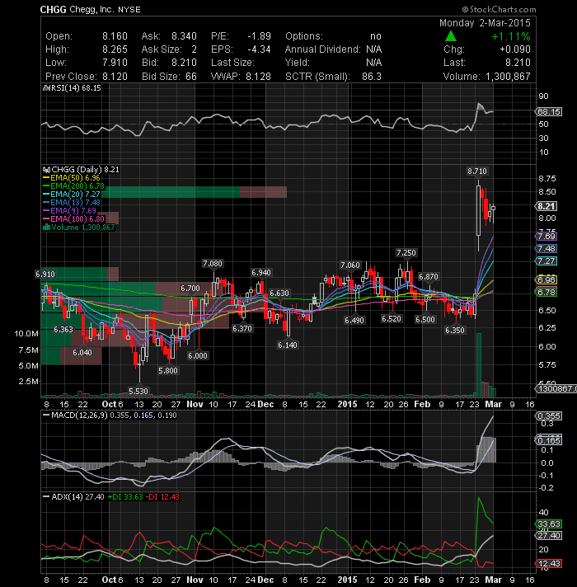Click the 0.165 MACD signal axis tag
Viewport: 577px width, 587px height.
tap(548, 440)
